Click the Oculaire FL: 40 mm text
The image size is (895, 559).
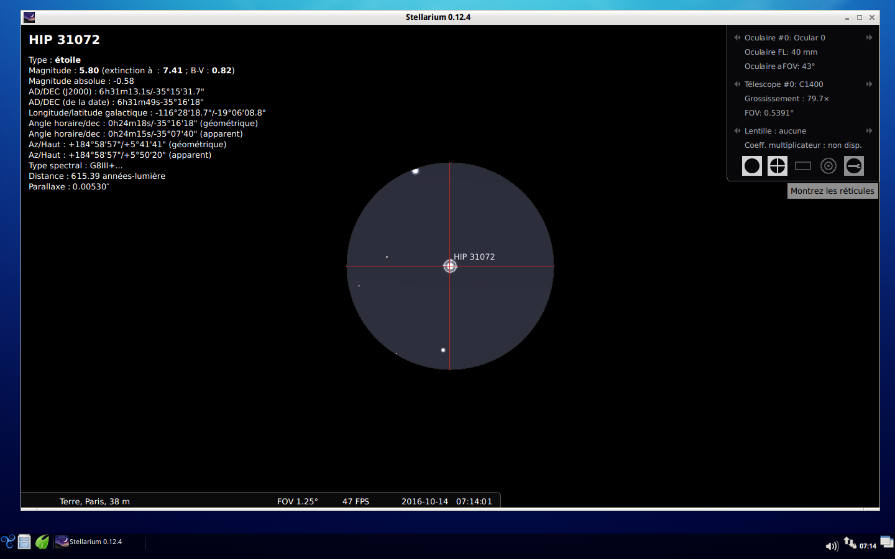tap(781, 52)
